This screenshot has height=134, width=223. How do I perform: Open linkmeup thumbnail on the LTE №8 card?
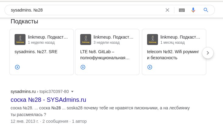86,40
